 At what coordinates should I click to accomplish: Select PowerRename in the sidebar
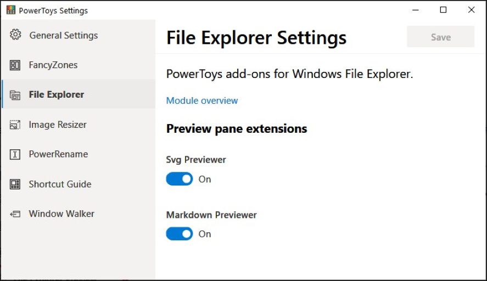pos(58,155)
